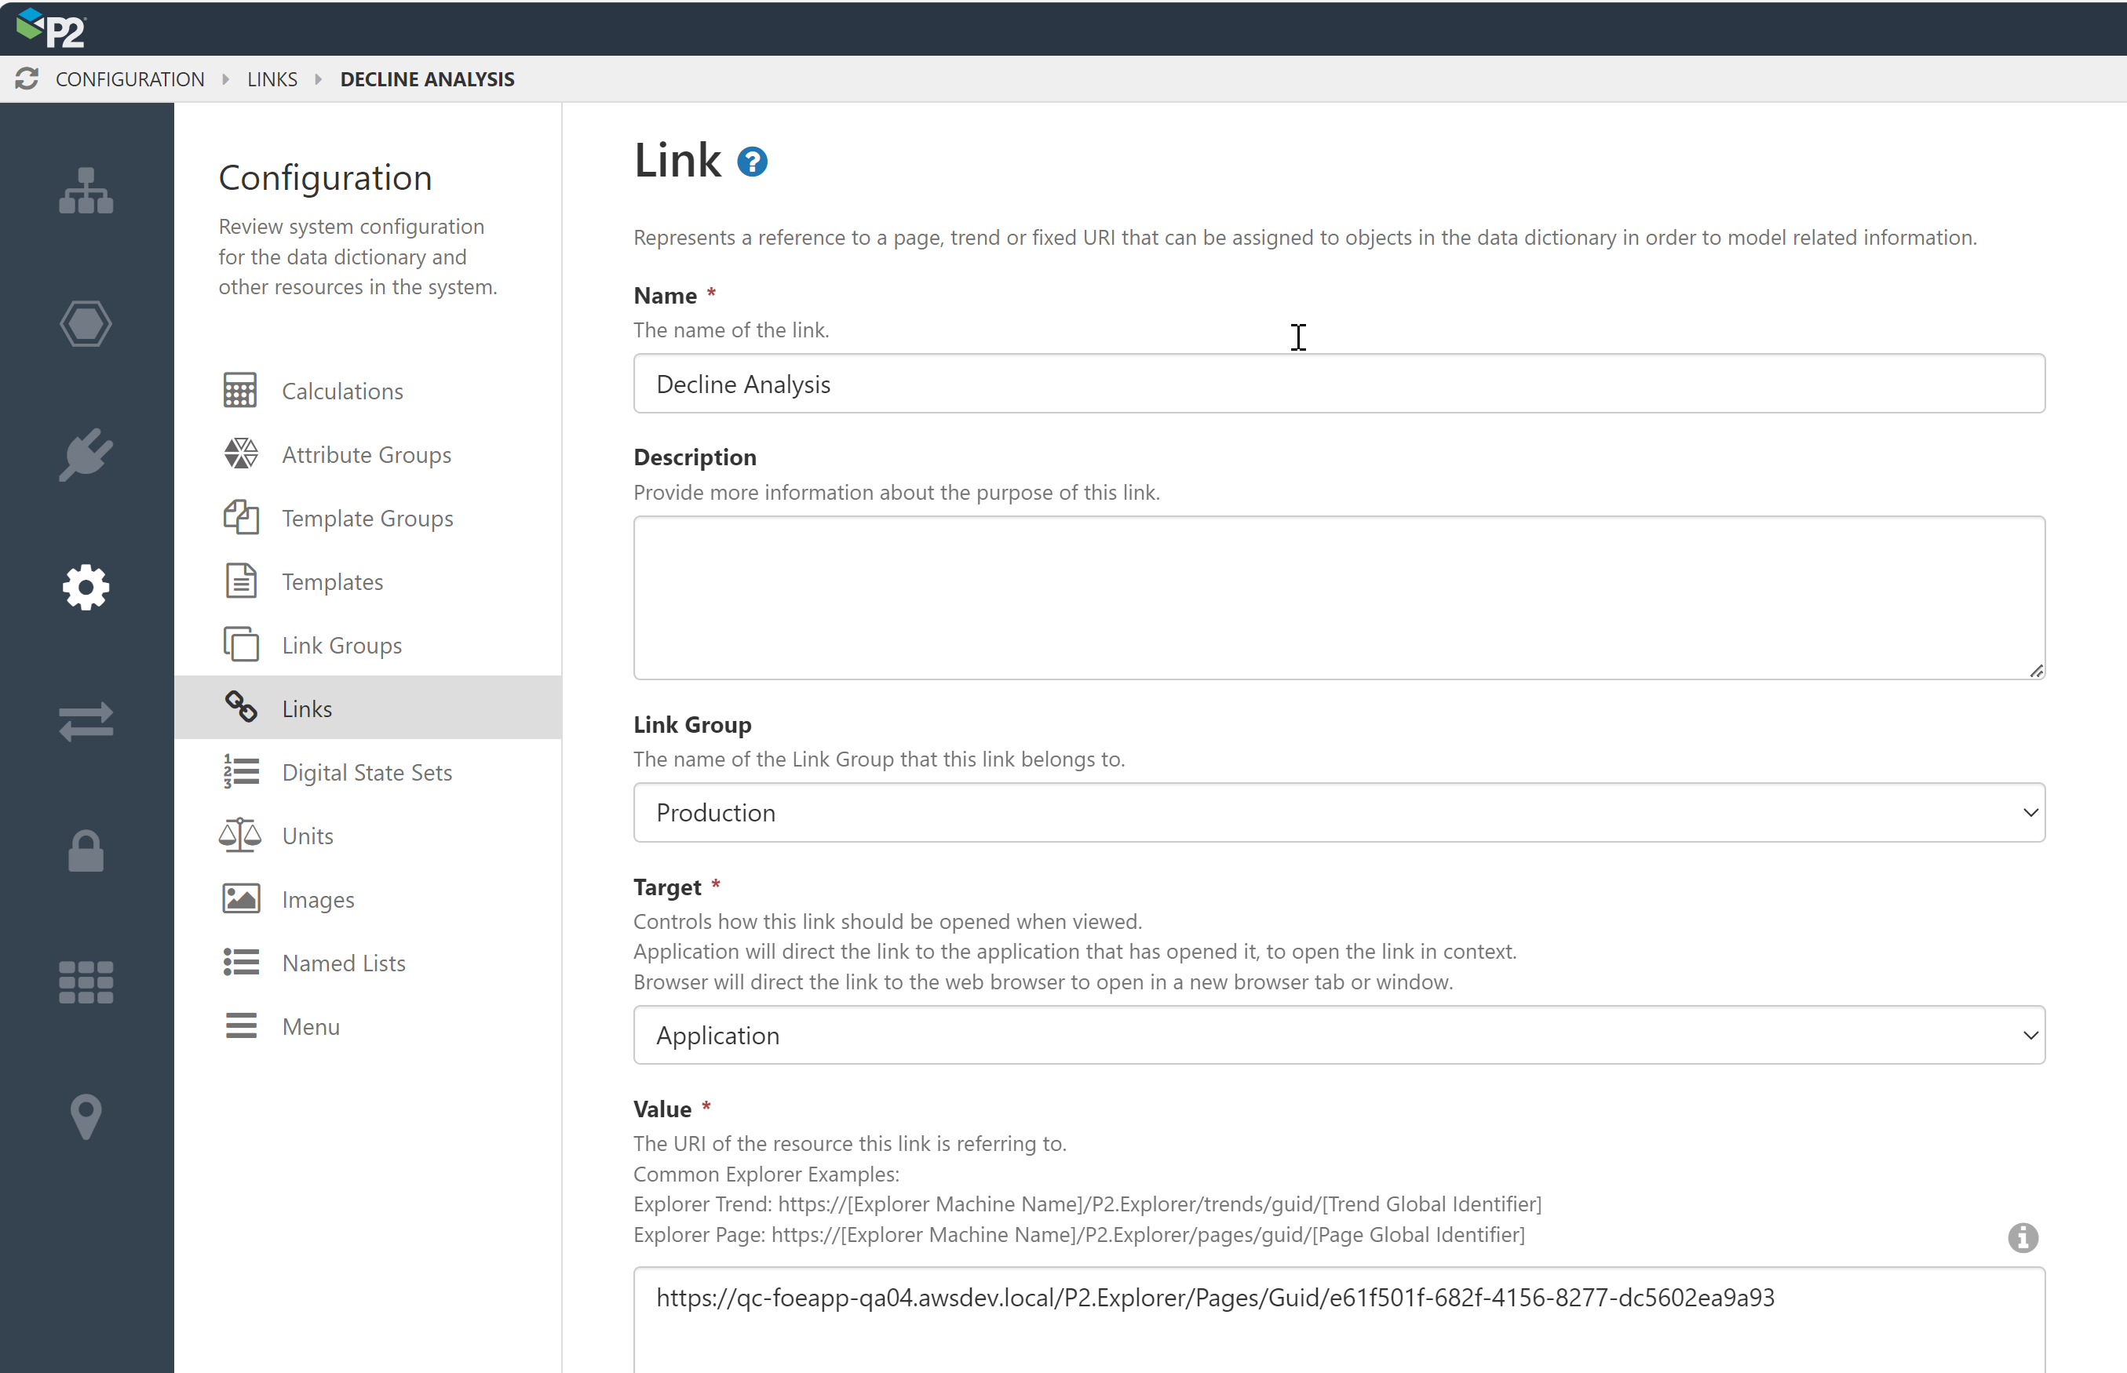
Task: Open the hexagon entity icon in sidebar
Action: (86, 322)
